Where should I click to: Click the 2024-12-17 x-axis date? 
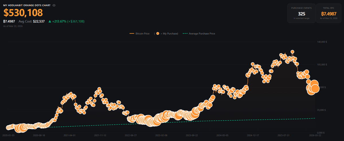(x=253, y=135)
